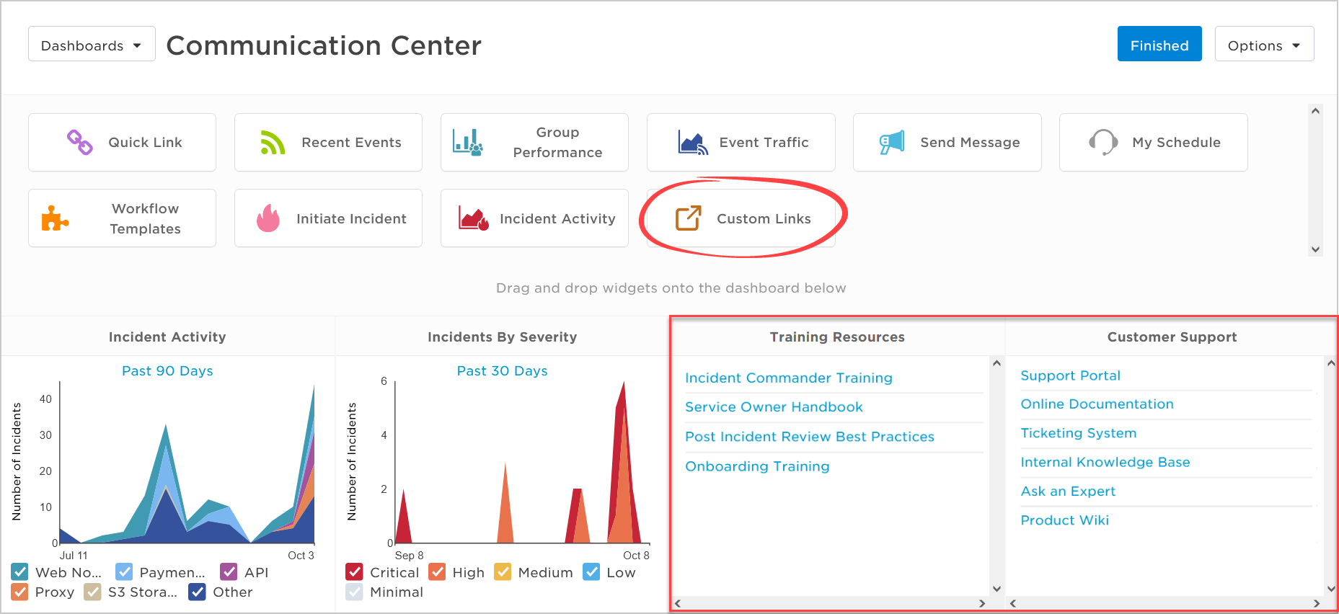Viewport: 1339px width, 614px height.
Task: Click Customer Support scroll-right arrow
Action: [x=1317, y=603]
